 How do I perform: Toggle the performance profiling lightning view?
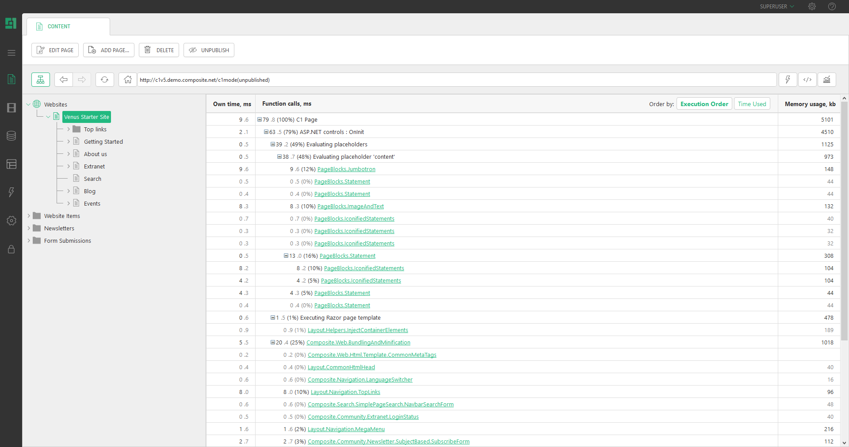click(x=788, y=80)
